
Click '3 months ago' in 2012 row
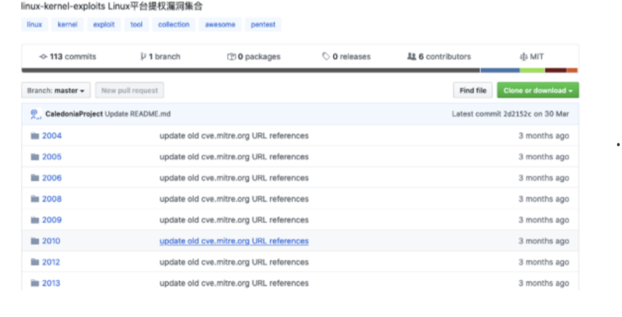click(544, 262)
